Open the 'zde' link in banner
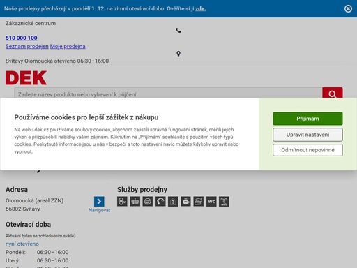Viewport: 357px width, 268px height. point(201,9)
